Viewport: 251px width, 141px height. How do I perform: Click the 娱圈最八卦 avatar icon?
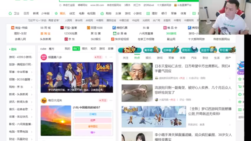pos(44,57)
